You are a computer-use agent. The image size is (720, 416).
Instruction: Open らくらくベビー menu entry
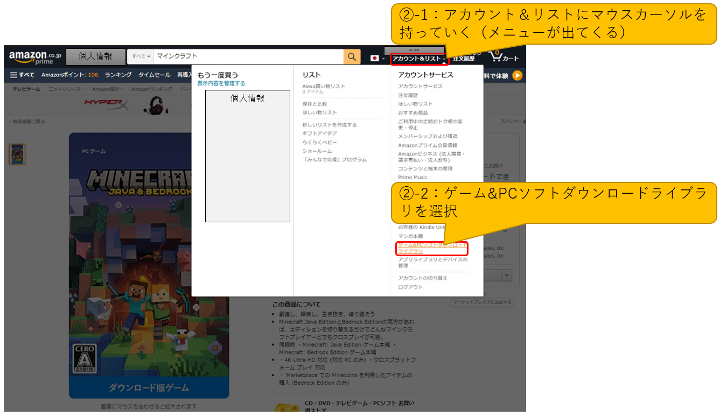click(x=320, y=143)
